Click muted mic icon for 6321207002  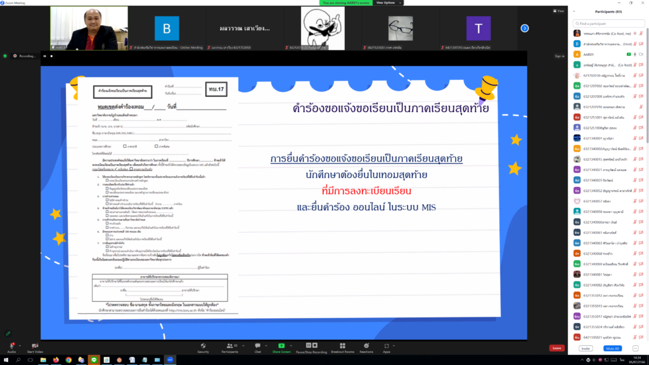635,86
